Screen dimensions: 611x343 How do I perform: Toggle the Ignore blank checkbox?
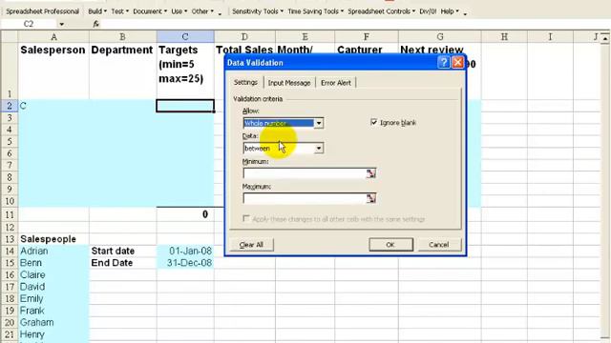point(373,123)
